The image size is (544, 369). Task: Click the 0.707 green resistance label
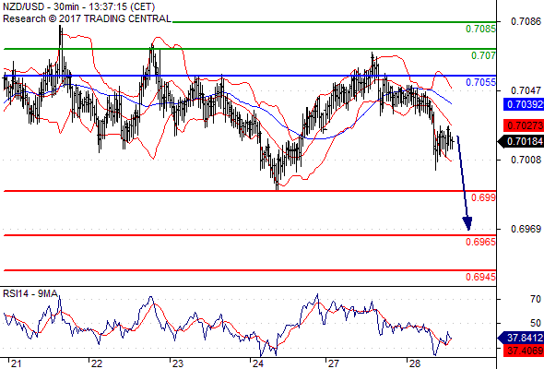coord(483,55)
